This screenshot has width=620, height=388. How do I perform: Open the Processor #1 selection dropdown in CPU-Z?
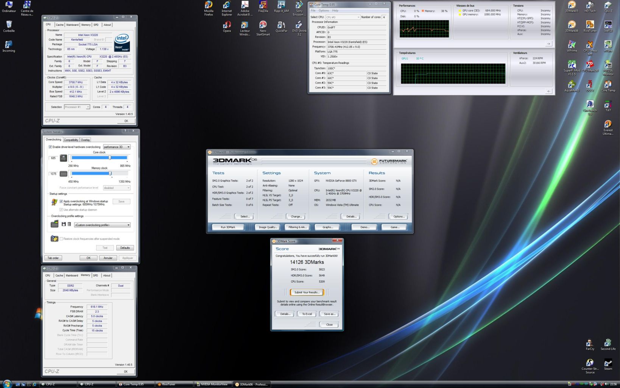click(77, 107)
